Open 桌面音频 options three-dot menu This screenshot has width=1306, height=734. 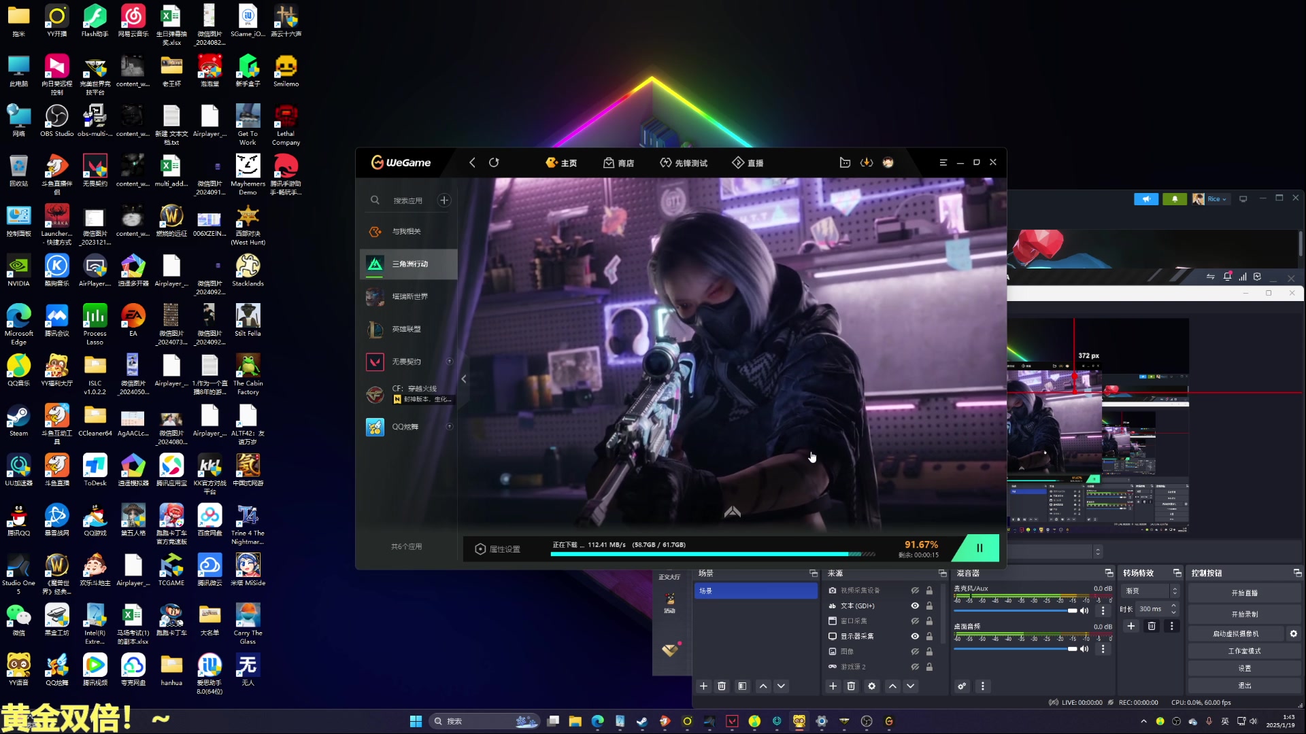click(x=1103, y=649)
